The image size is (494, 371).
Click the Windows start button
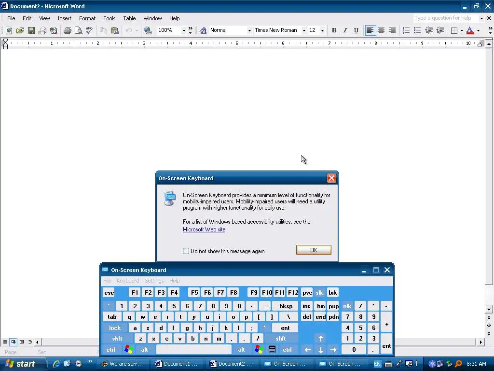tap(22, 364)
